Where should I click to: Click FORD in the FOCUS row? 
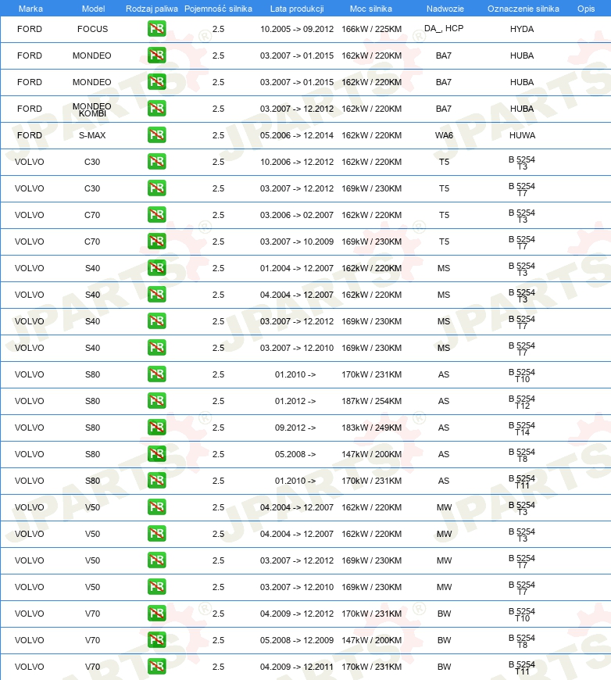click(x=30, y=29)
